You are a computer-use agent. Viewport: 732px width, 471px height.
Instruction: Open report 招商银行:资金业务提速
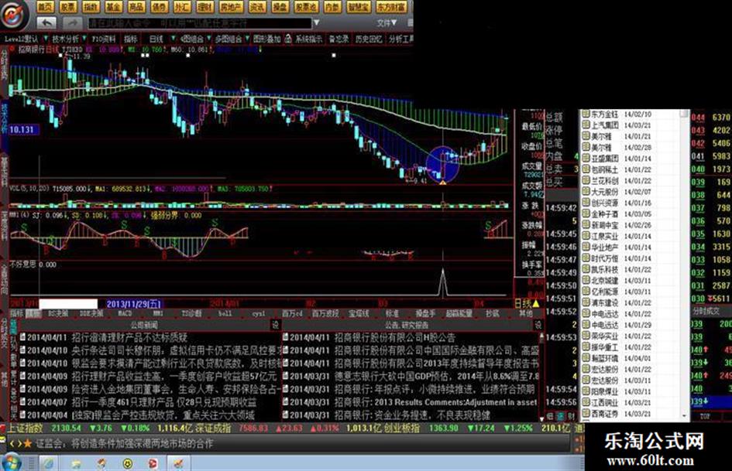[x=412, y=415]
